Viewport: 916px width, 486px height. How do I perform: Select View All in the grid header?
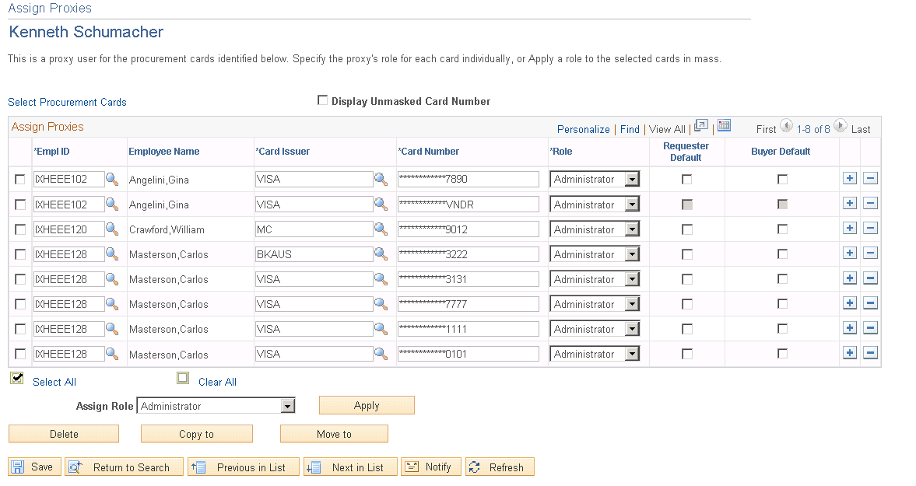pos(667,128)
